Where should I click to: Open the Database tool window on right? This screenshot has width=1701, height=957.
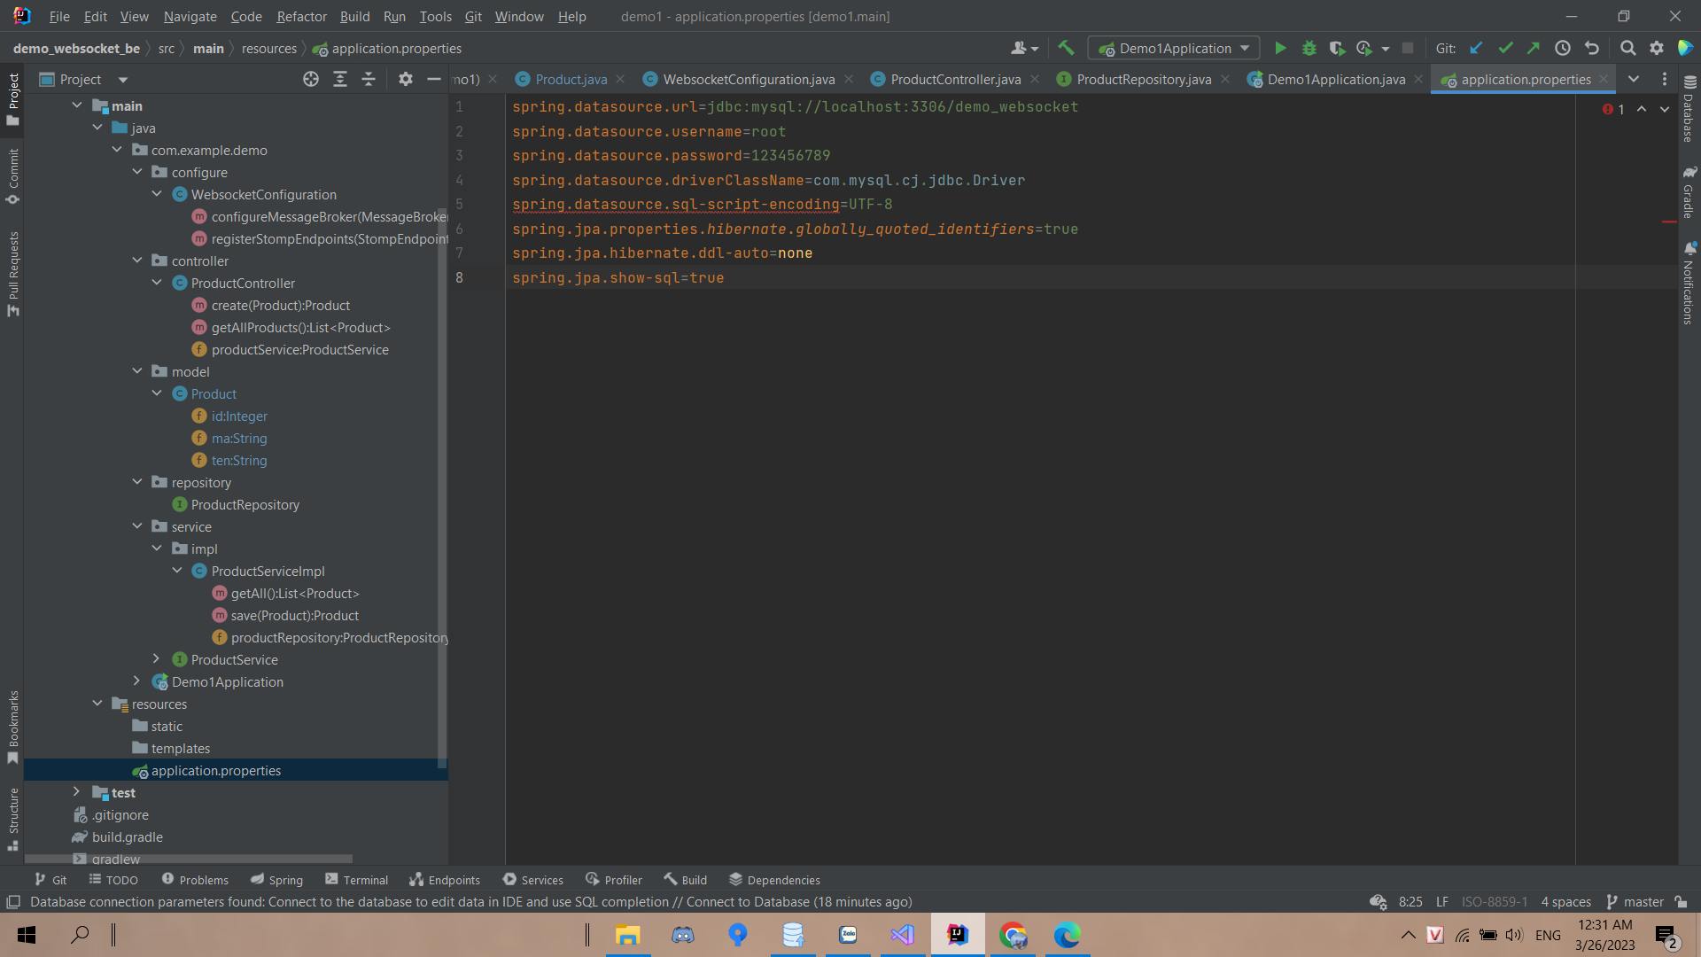point(1689,109)
